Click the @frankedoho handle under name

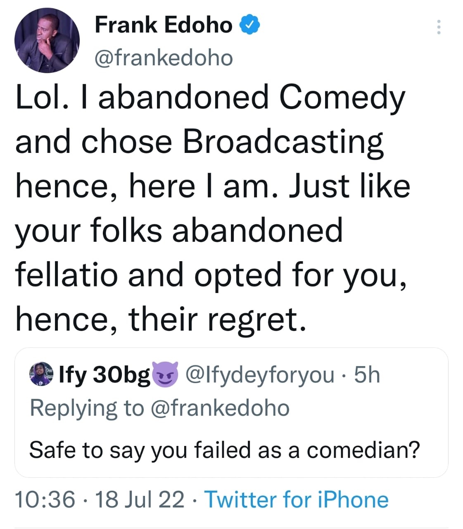click(164, 58)
